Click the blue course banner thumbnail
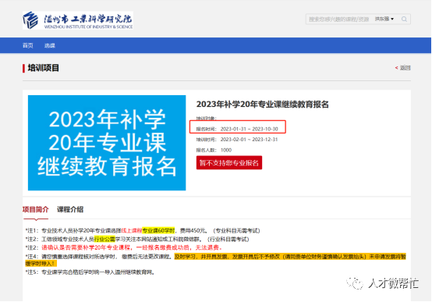 [107, 143]
